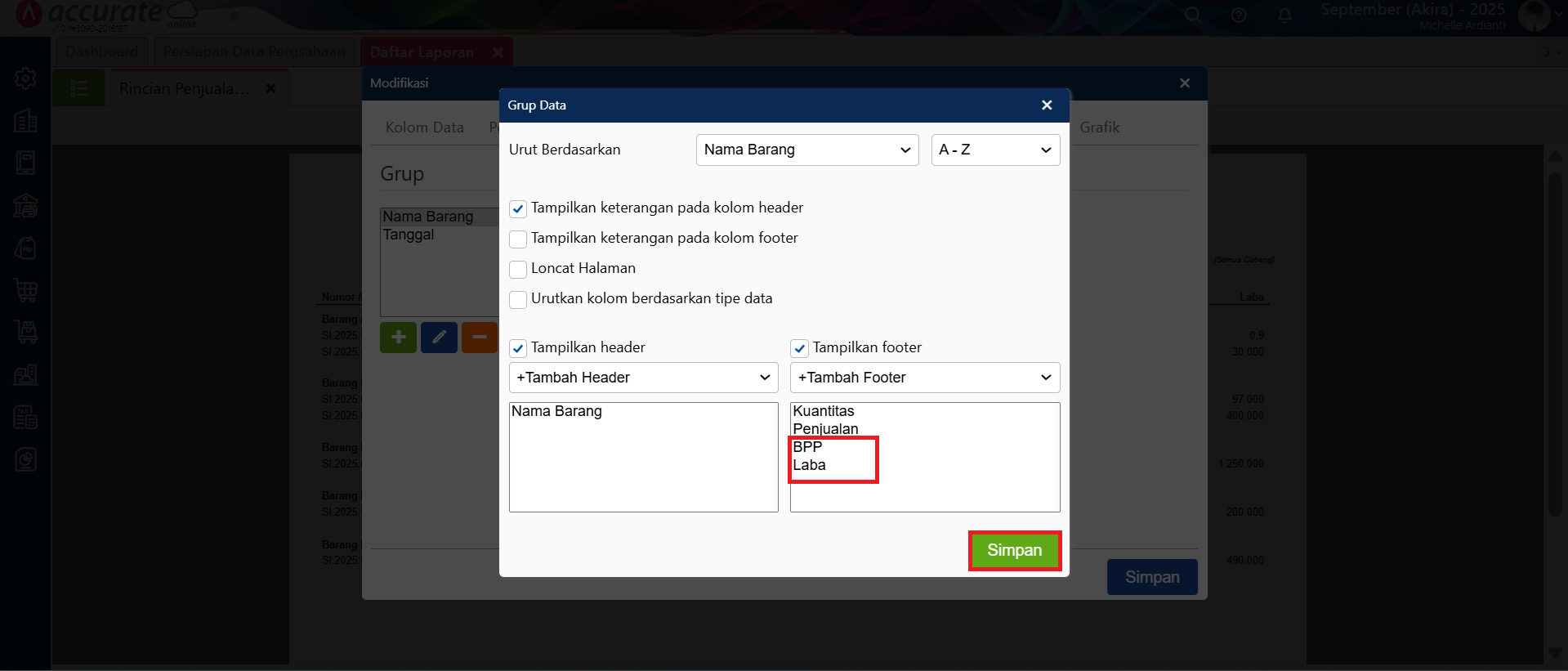Viewport: 1568px width, 671px height.
Task: Open the settings gear in sidebar
Action: (x=25, y=78)
